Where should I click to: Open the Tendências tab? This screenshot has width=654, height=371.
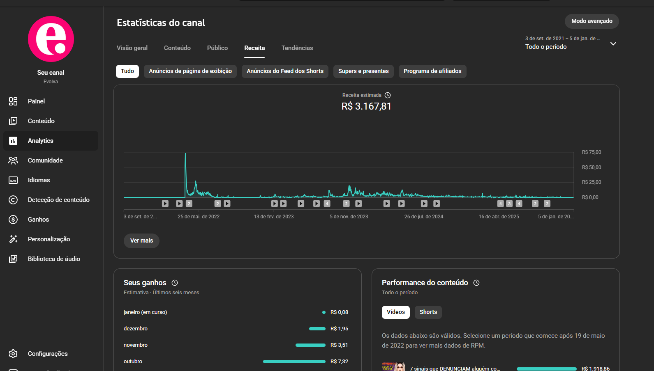[x=297, y=48]
